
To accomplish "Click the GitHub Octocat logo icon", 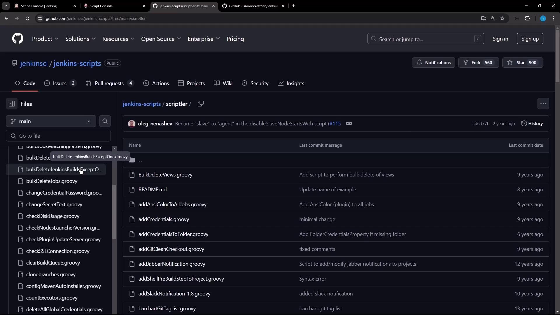I will click(x=18, y=39).
